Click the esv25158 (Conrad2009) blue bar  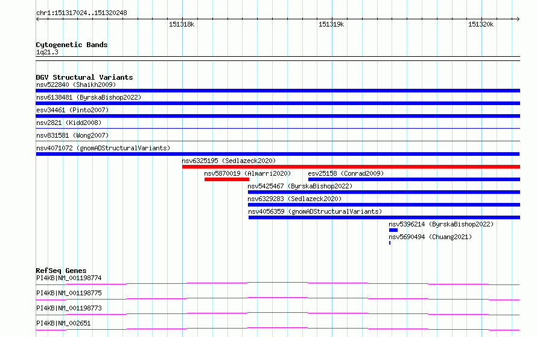coord(414,179)
